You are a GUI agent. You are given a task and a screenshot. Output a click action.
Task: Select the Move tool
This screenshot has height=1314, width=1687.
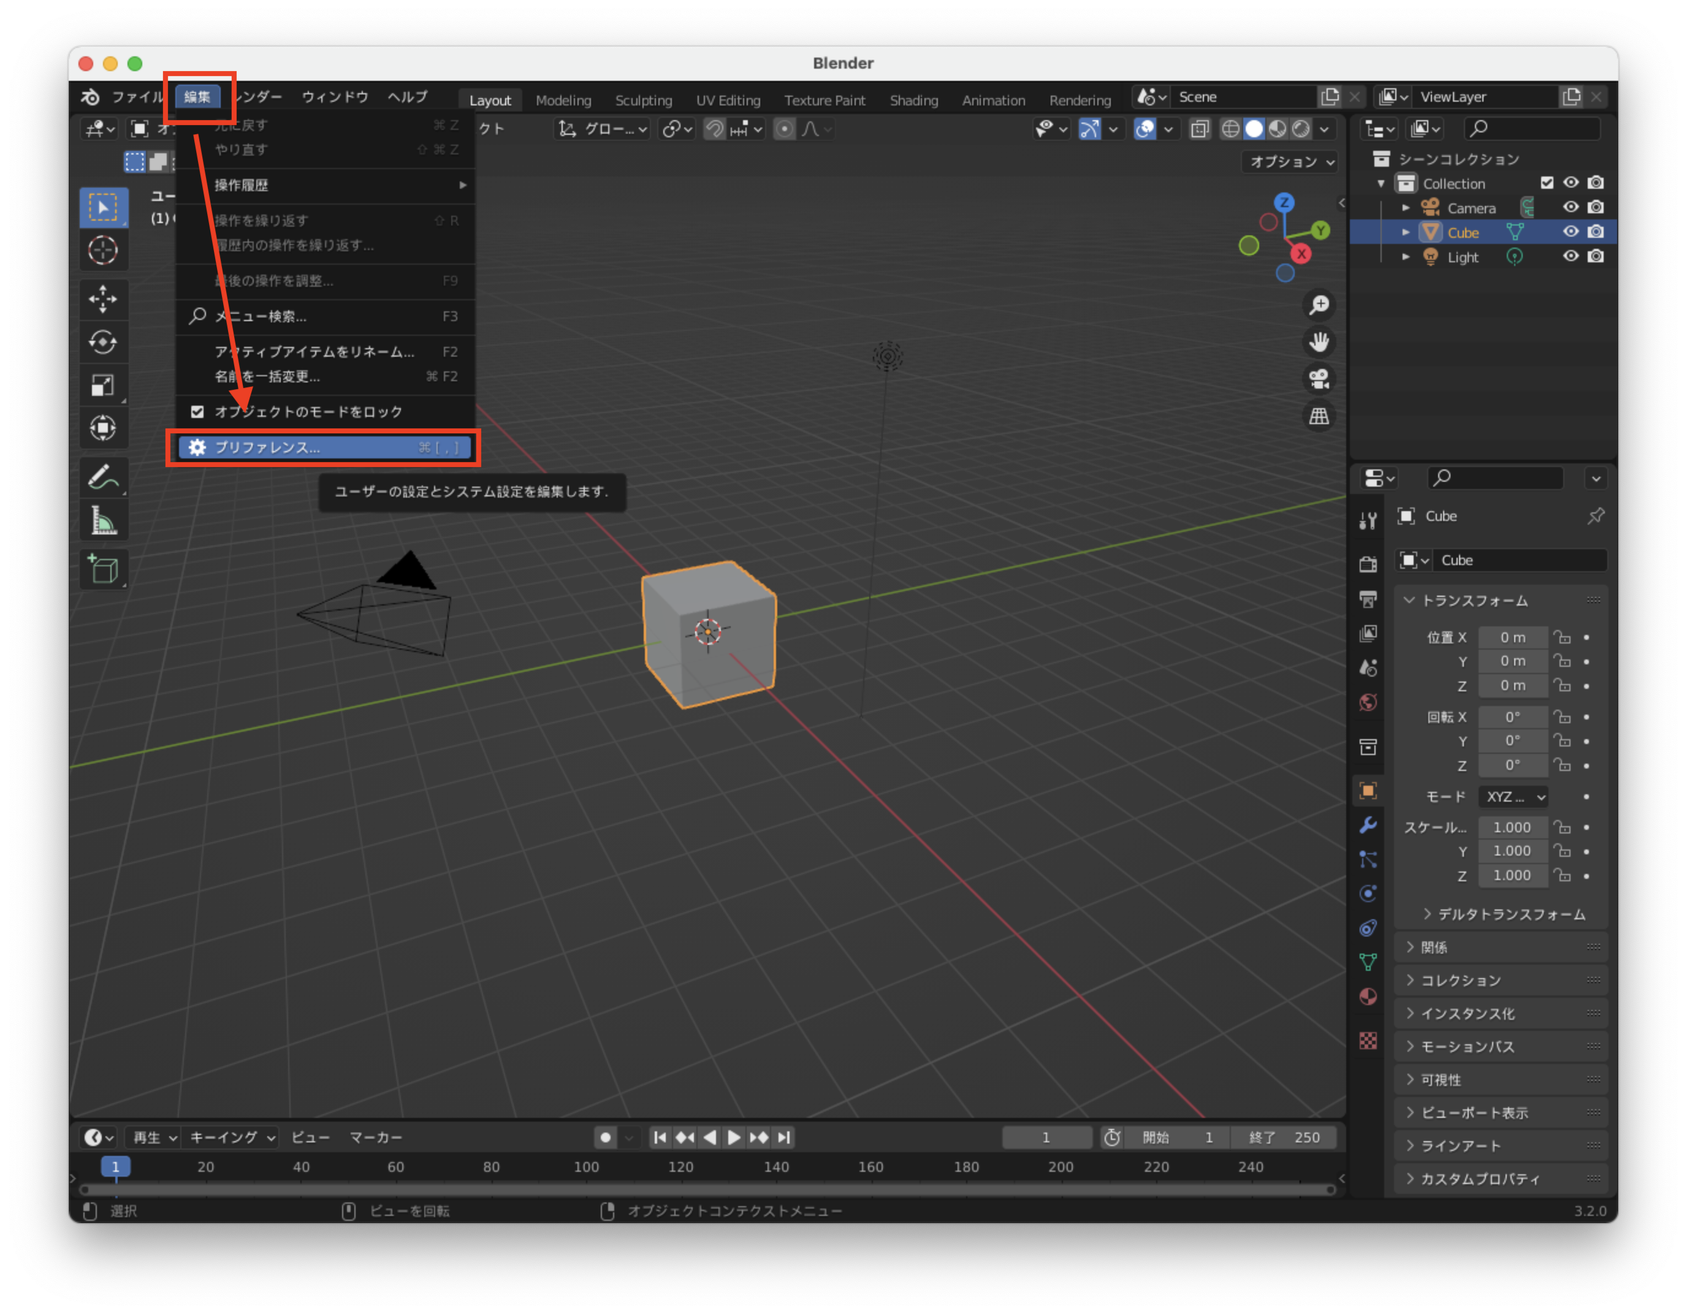(104, 300)
